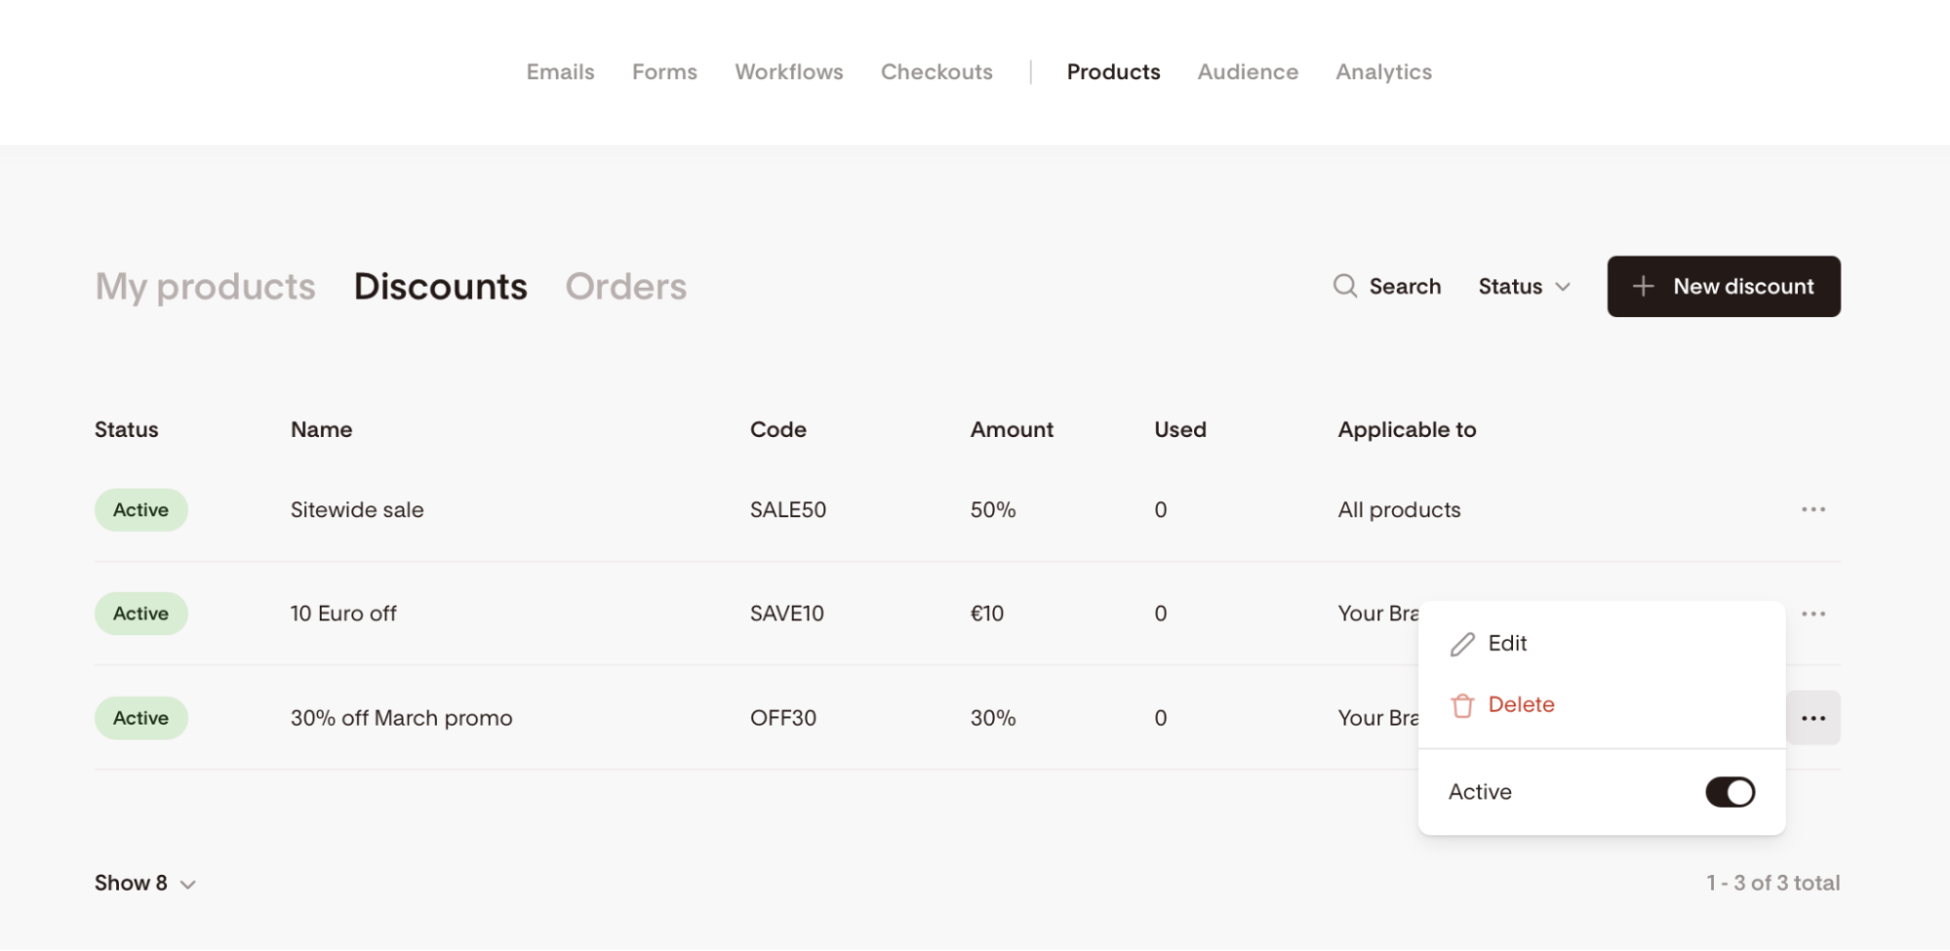Click Active badge for 30% off March promo
Viewport: 1950px width, 951px height.
pyautogui.click(x=140, y=718)
